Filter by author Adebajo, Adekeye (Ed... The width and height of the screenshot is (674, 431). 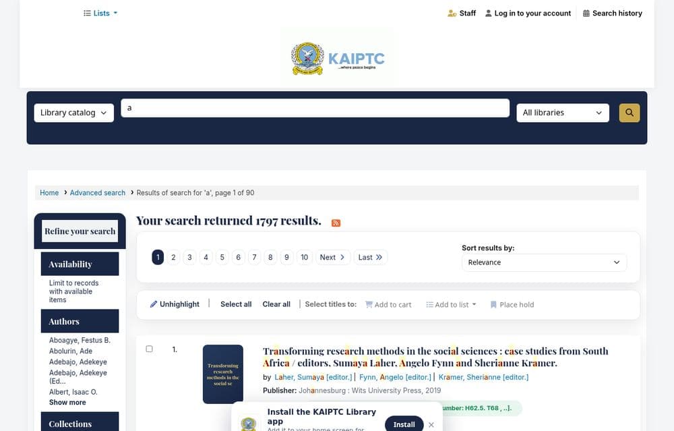tap(78, 377)
